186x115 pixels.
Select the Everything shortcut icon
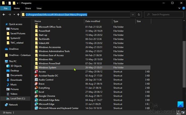coord(36,88)
